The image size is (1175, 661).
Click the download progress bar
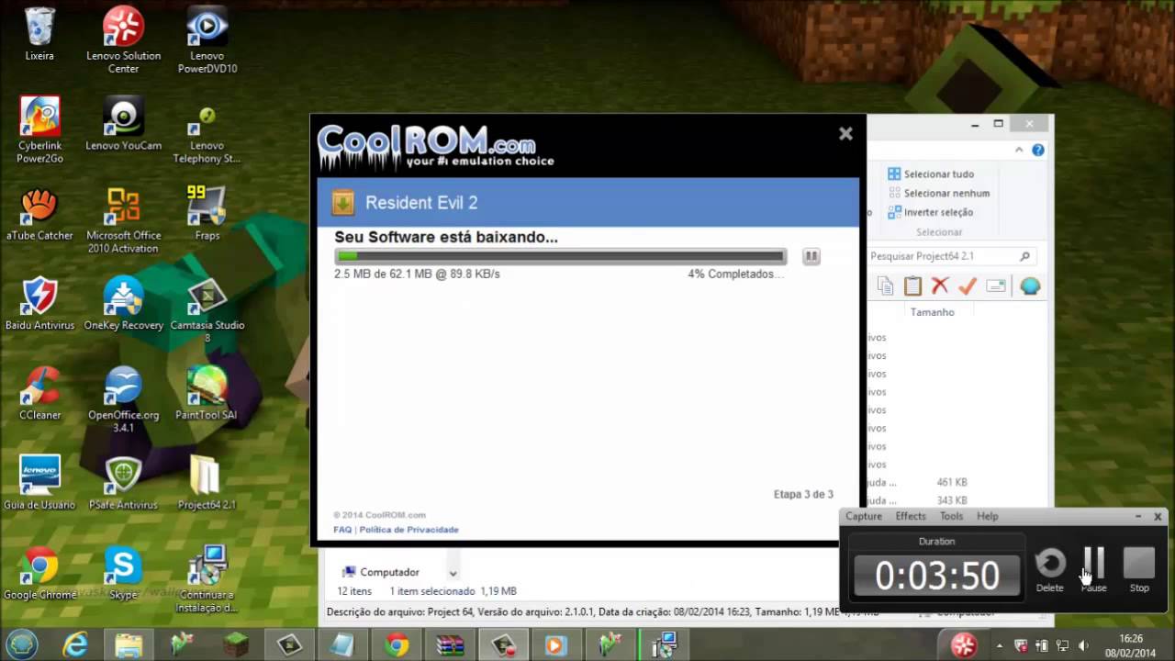tap(560, 256)
